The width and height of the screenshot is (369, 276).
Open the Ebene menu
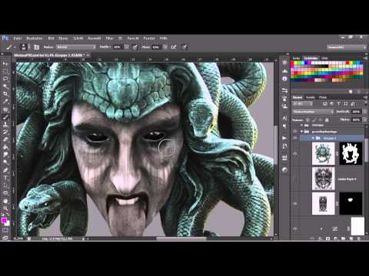[63, 38]
